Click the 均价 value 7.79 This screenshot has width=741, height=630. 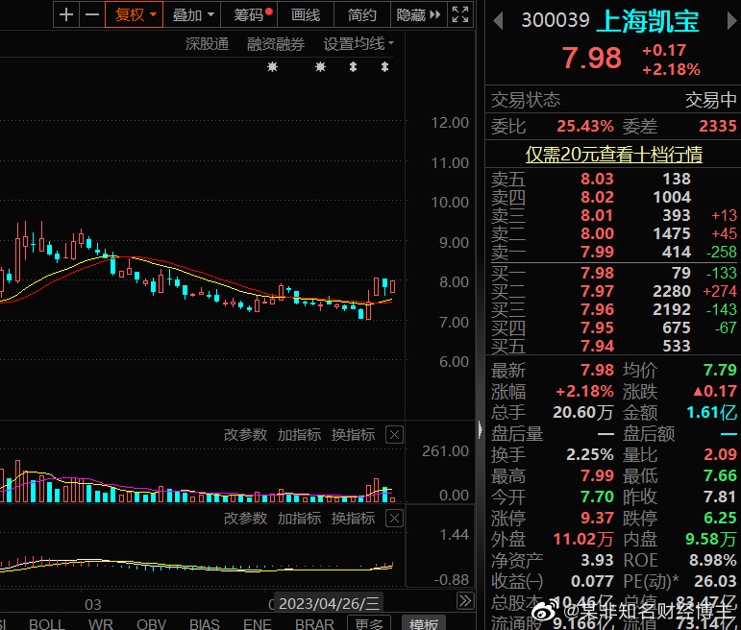click(720, 370)
